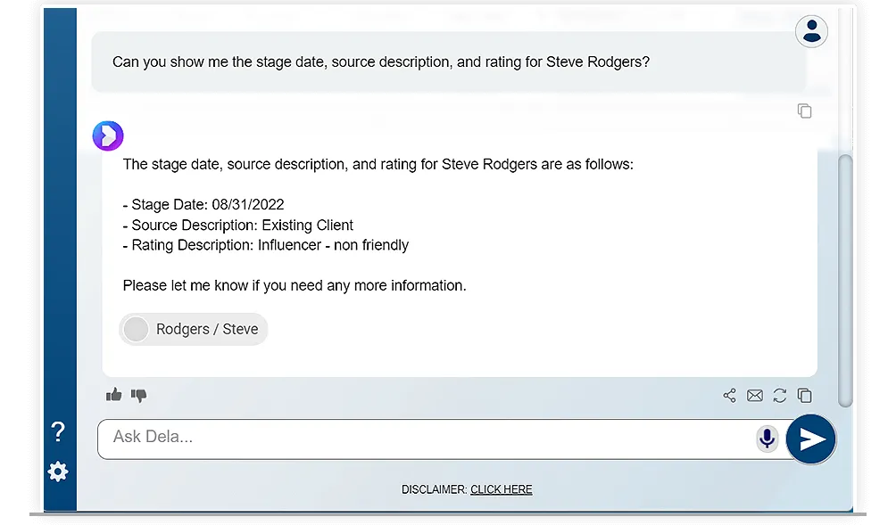896x525 pixels.
Task: Regenerate the response with refresh icon
Action: point(779,396)
